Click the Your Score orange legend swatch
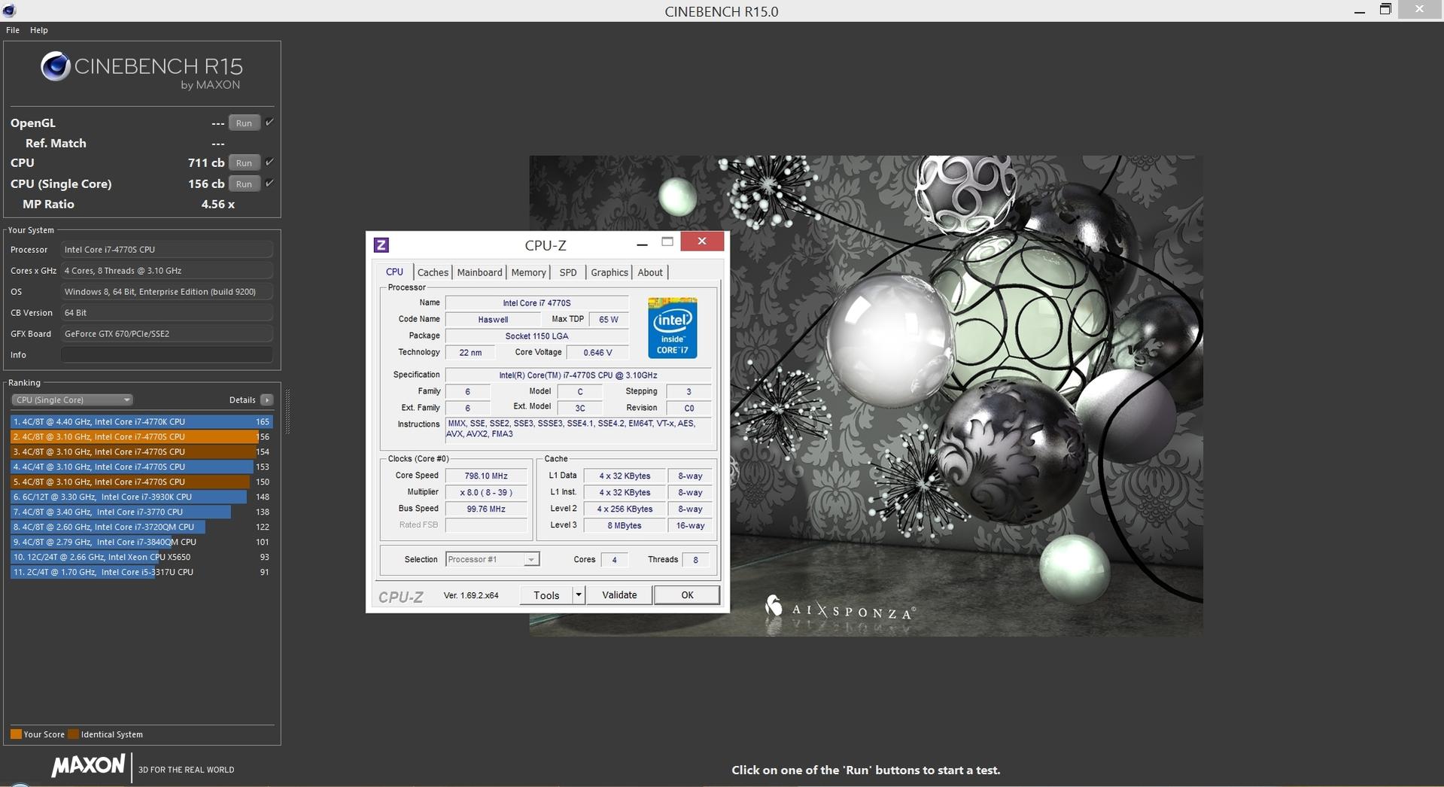The height and width of the screenshot is (787, 1444). click(x=16, y=734)
